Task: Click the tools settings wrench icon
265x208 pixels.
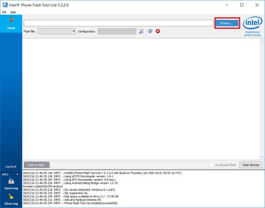Action: coord(142,31)
